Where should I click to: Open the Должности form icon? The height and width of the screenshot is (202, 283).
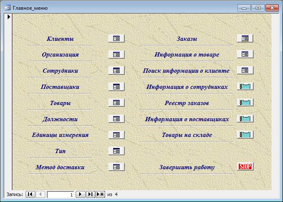click(x=116, y=119)
